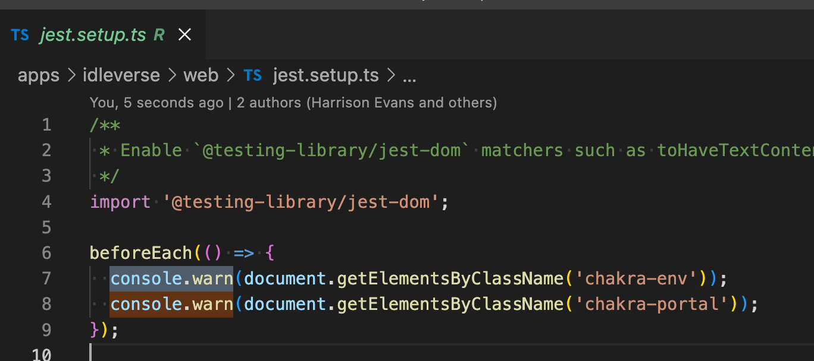Viewport: 814px width, 361px height.
Task: Open the apps breadcrumb segment
Action: [x=39, y=75]
